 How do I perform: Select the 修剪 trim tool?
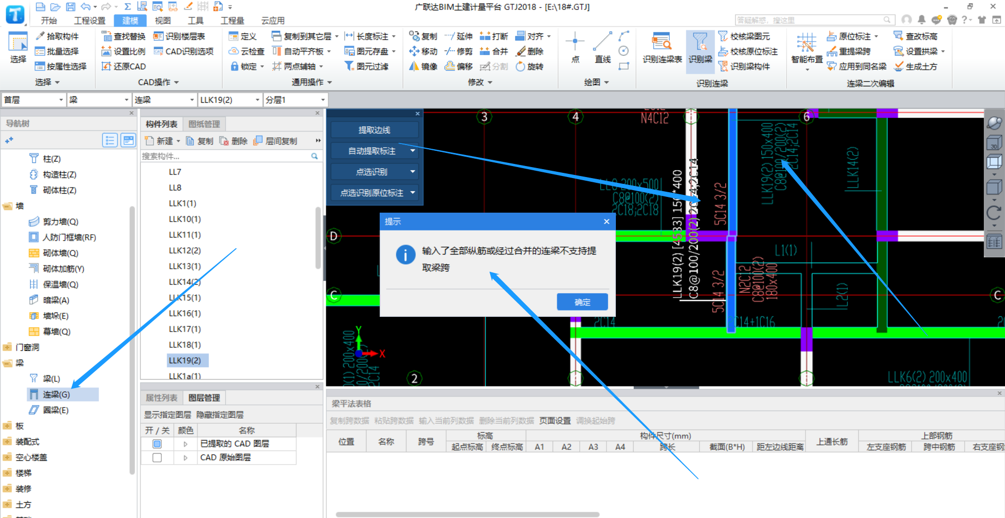click(x=459, y=51)
